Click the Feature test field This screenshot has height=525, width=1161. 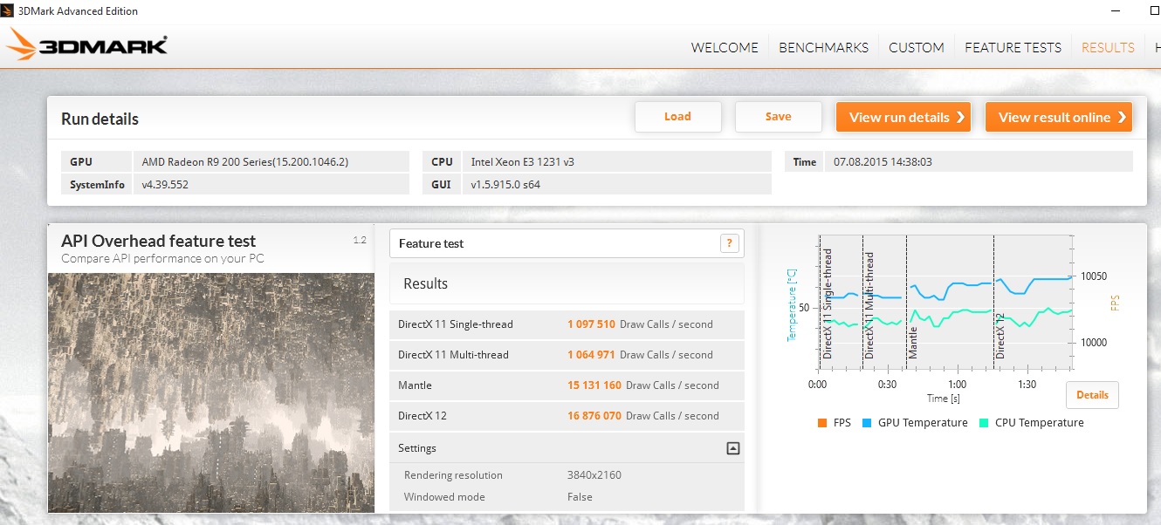[567, 243]
